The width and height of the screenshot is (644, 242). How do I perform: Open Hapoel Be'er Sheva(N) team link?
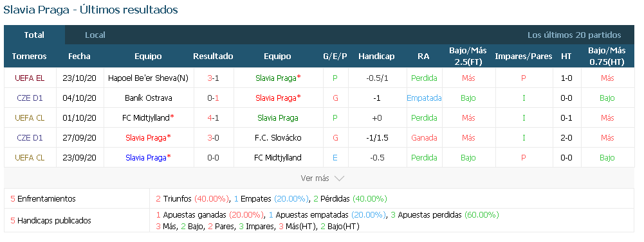(x=148, y=78)
